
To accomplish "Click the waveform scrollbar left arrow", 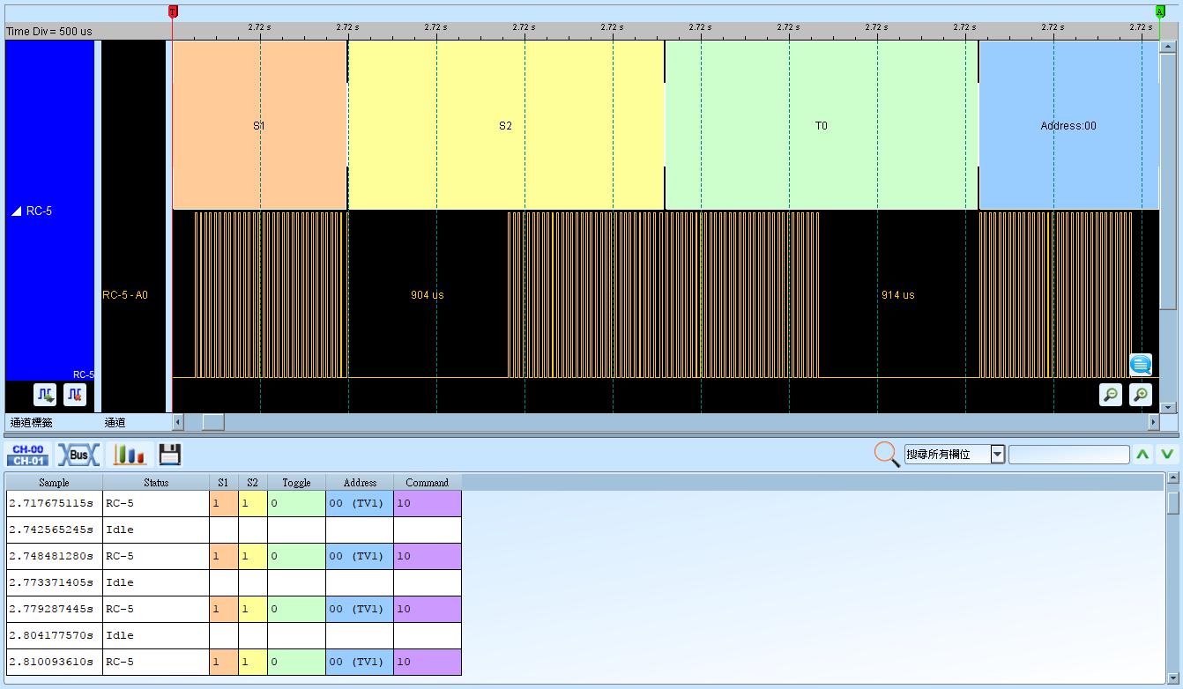I will [178, 422].
